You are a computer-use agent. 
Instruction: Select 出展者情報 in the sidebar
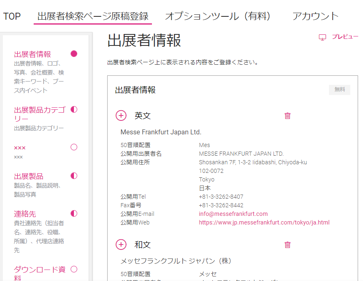pyautogui.click(x=32, y=54)
